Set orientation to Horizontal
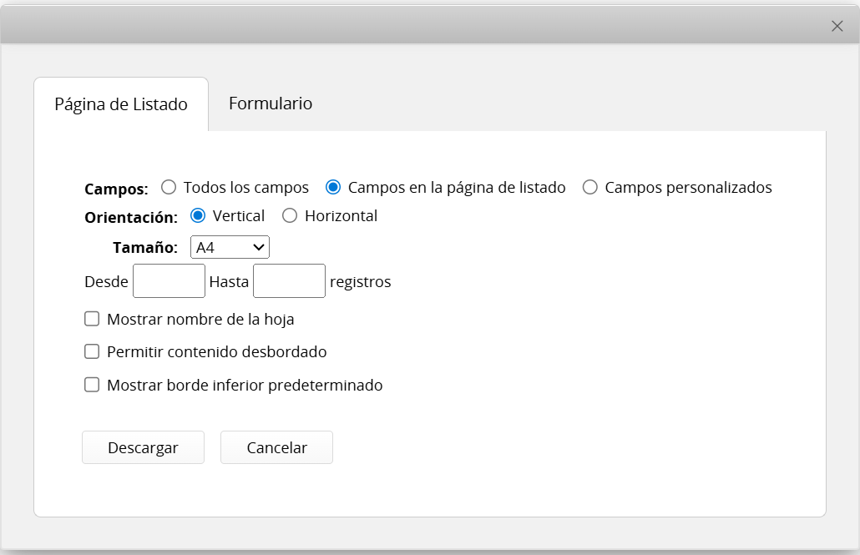This screenshot has width=860, height=555. coord(290,216)
